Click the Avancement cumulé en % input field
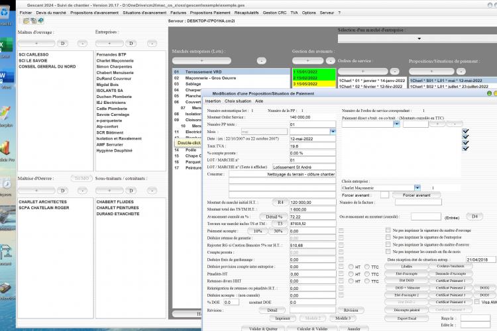 click(313, 216)
